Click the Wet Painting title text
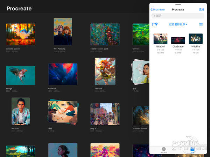The image size is (210, 157). pos(59,49)
